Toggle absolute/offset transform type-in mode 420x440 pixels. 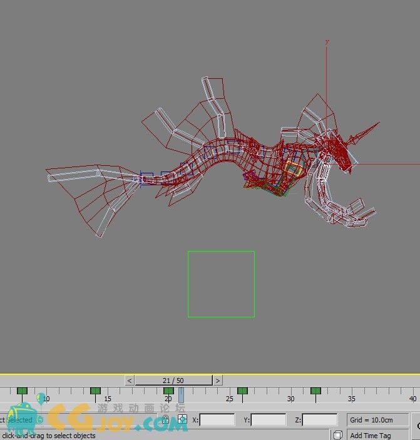tap(182, 419)
